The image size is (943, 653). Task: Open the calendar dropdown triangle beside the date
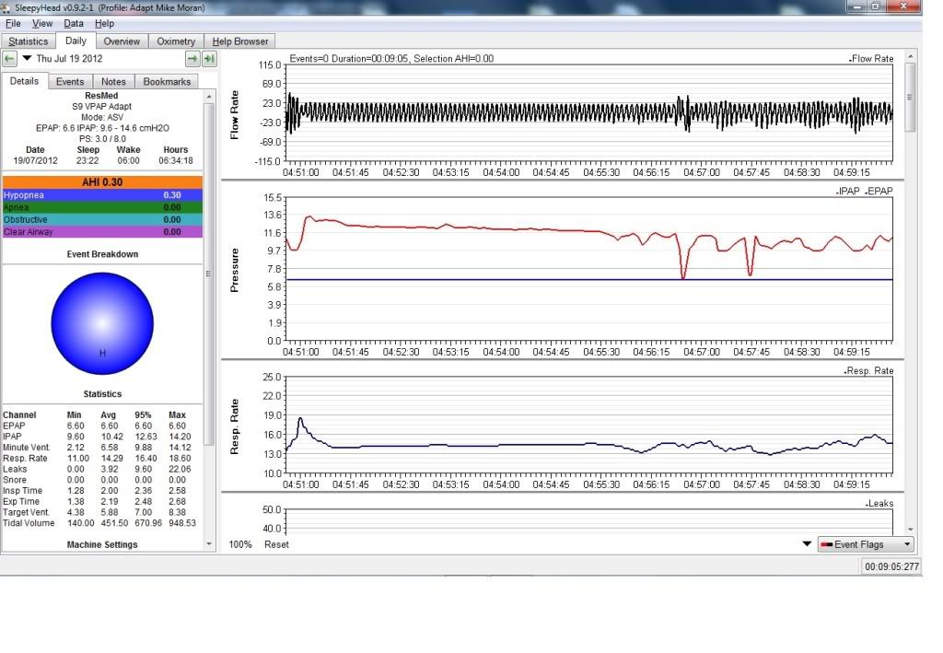27,58
